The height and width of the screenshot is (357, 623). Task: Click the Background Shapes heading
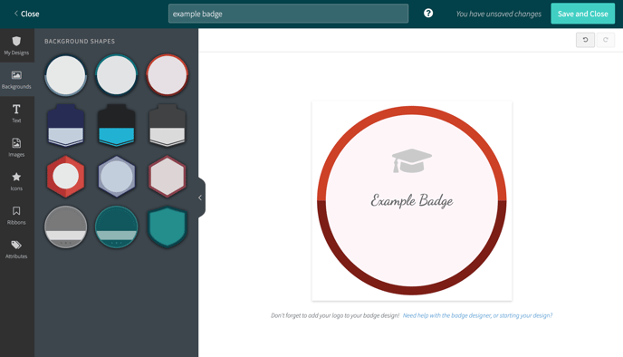click(80, 42)
